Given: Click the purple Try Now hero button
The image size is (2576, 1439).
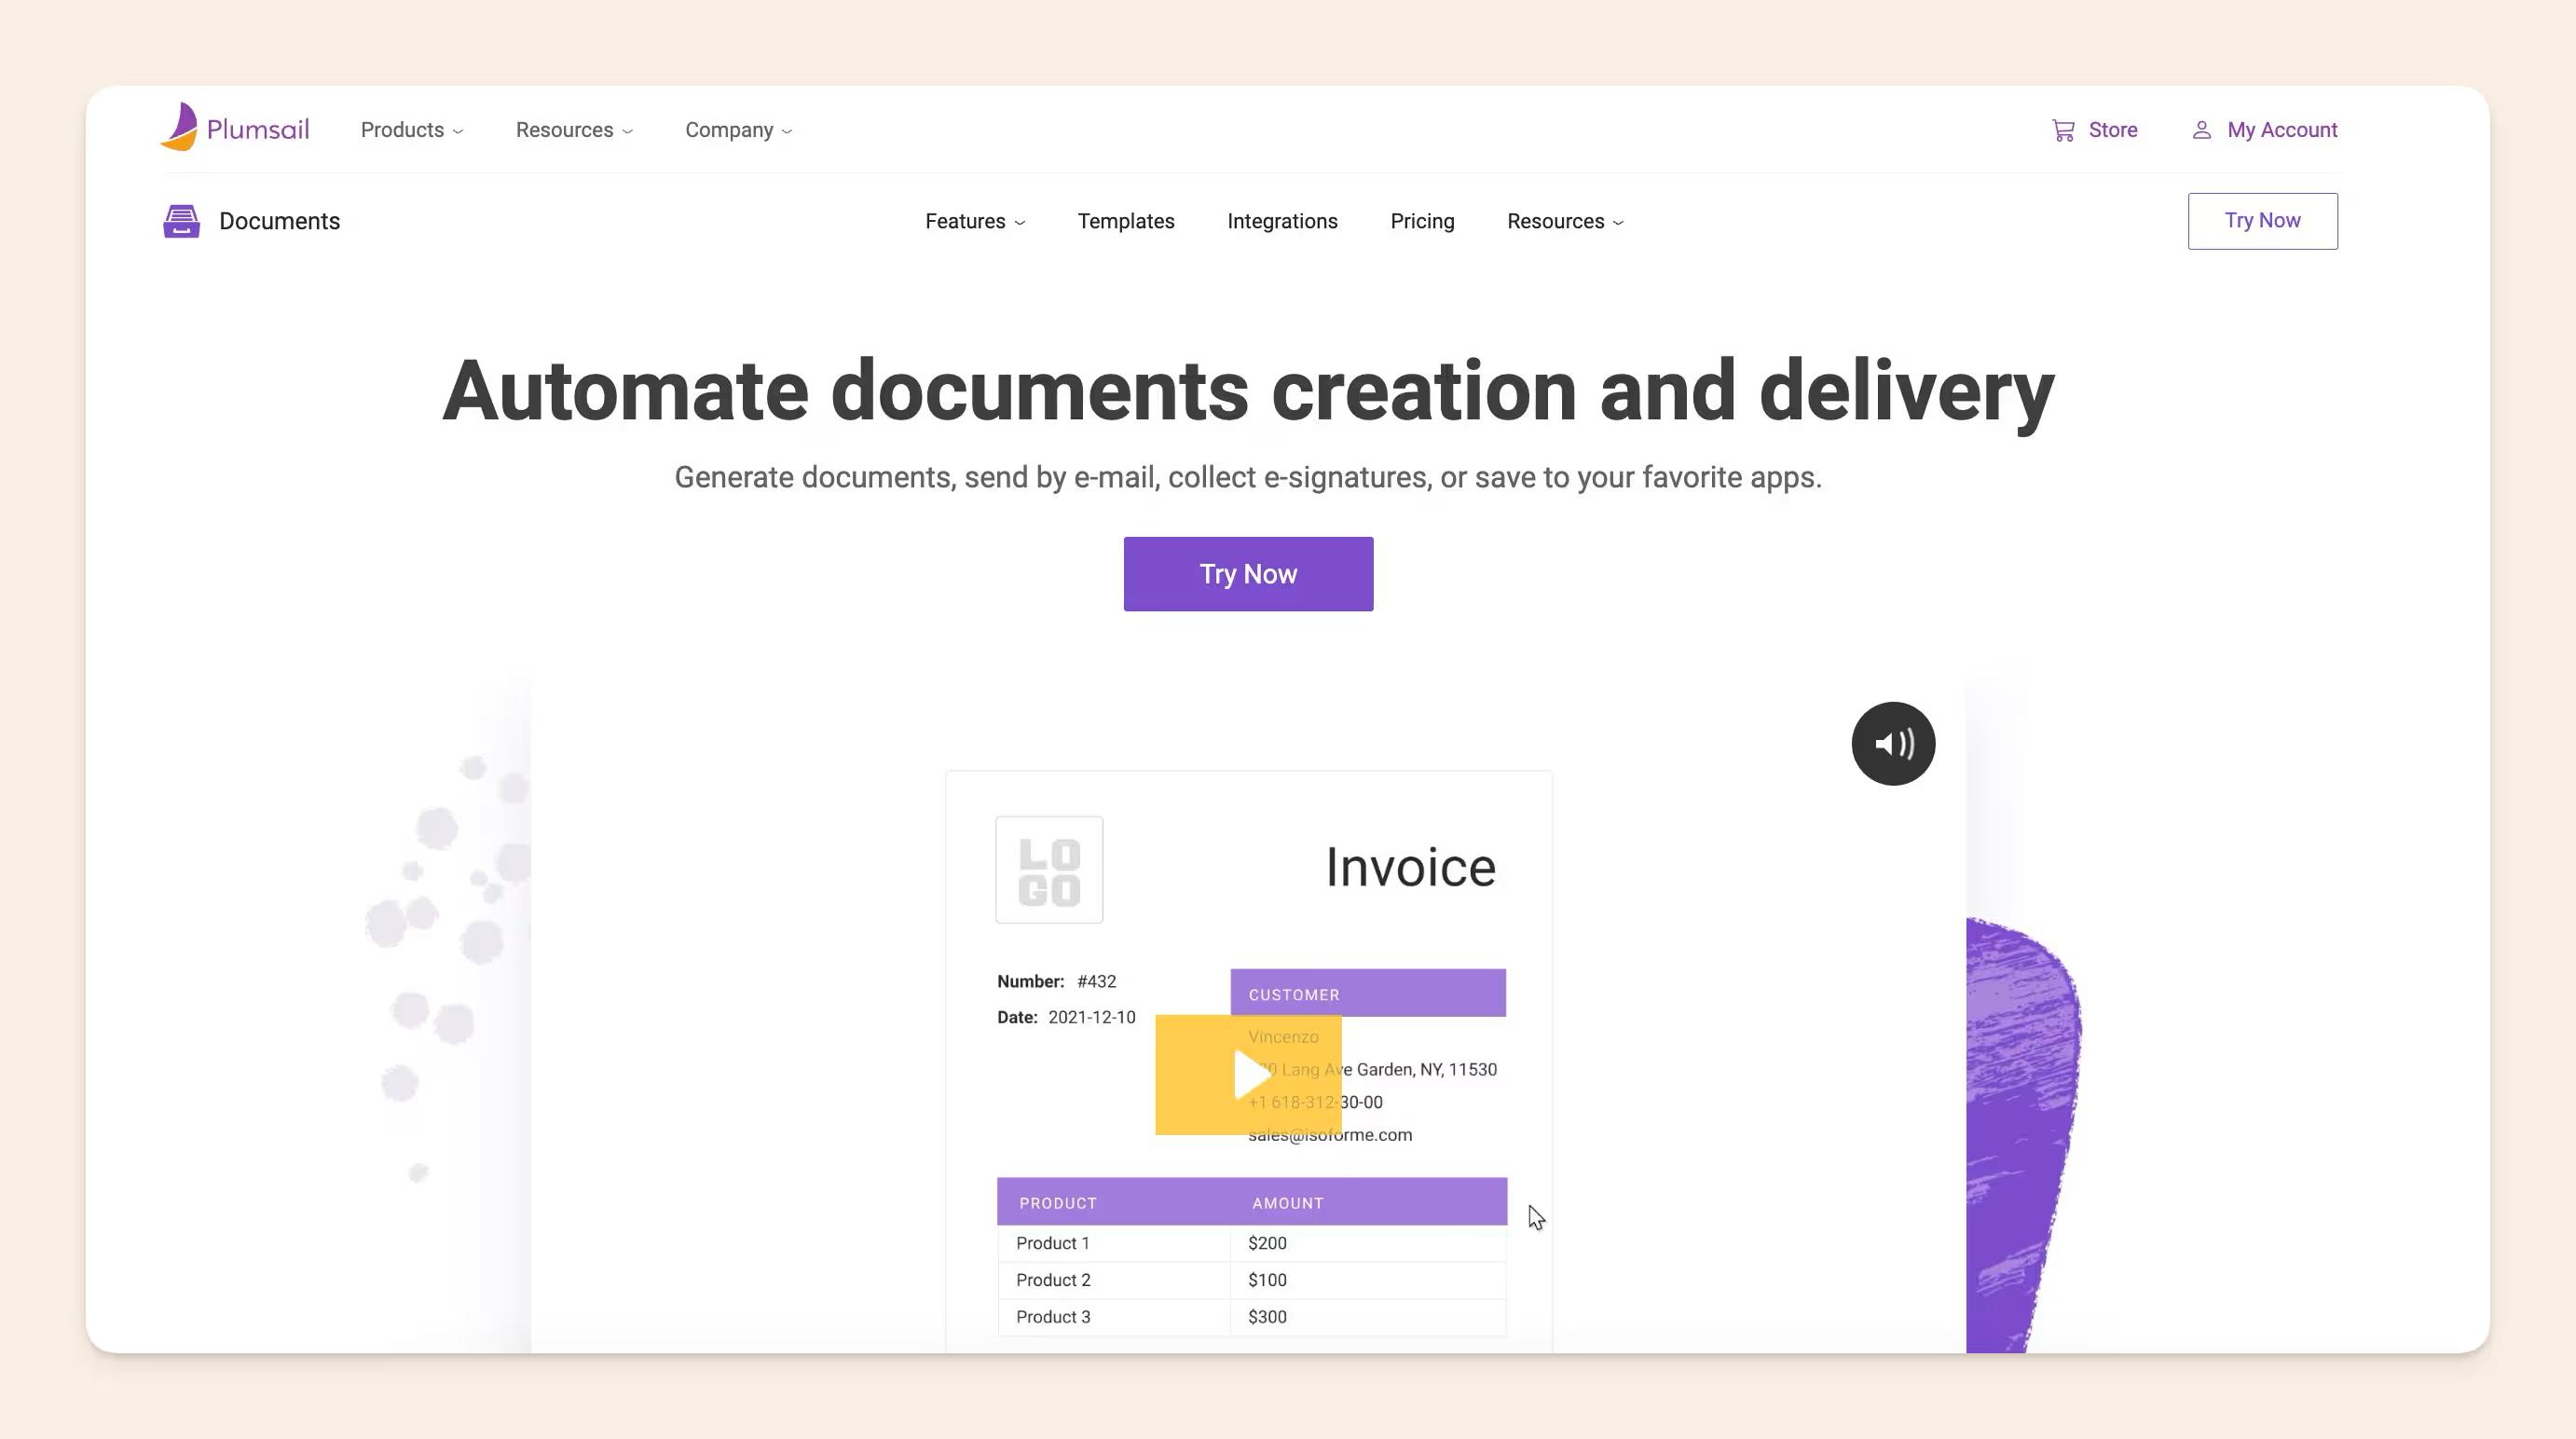Looking at the screenshot, I should (1248, 574).
